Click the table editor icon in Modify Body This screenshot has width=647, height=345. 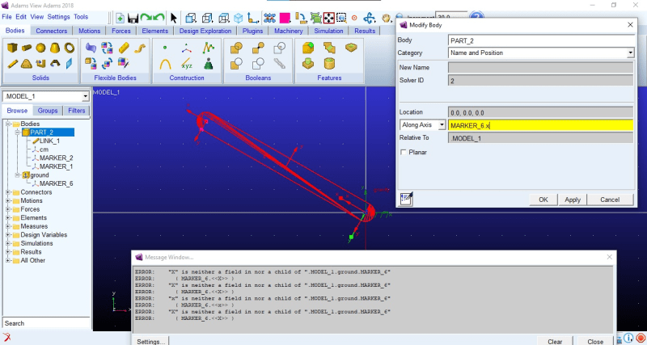pyautogui.click(x=407, y=199)
